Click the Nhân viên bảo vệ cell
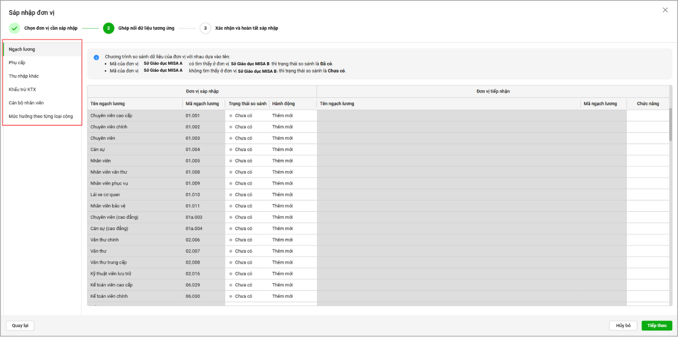 click(x=135, y=206)
